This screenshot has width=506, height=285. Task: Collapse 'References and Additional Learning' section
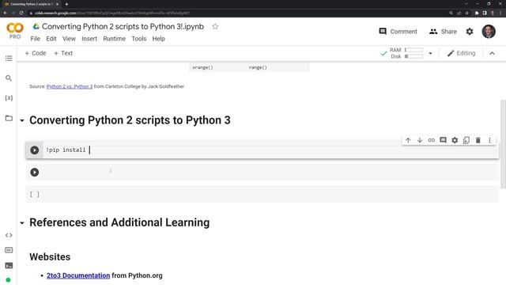[22, 223]
